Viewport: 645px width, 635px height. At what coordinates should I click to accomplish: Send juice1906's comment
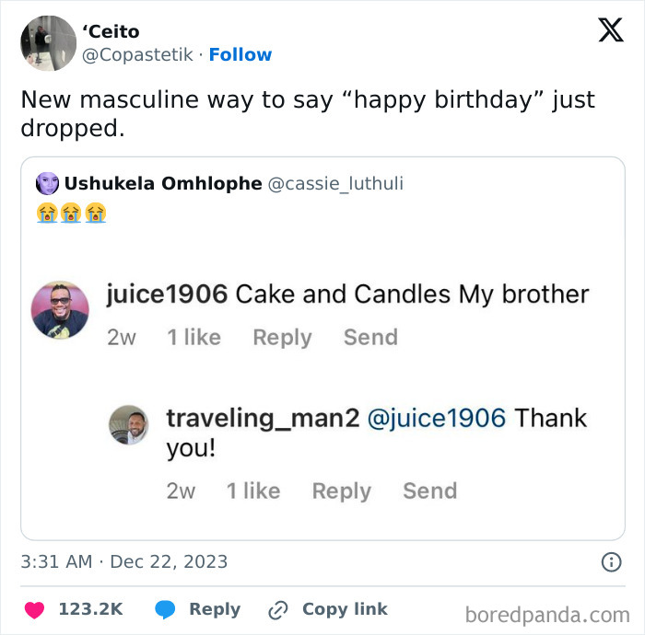(x=370, y=338)
